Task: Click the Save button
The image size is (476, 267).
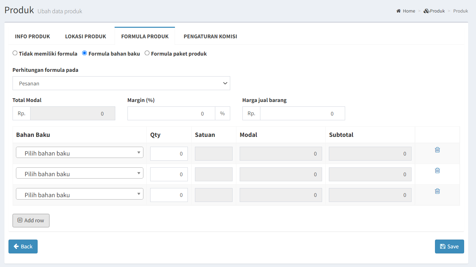Action: pos(450,246)
